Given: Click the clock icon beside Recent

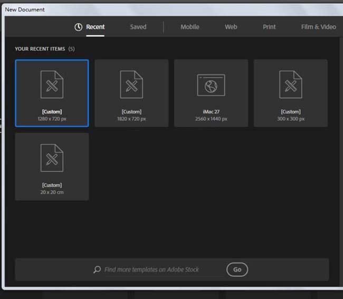Looking at the screenshot, I should point(78,27).
